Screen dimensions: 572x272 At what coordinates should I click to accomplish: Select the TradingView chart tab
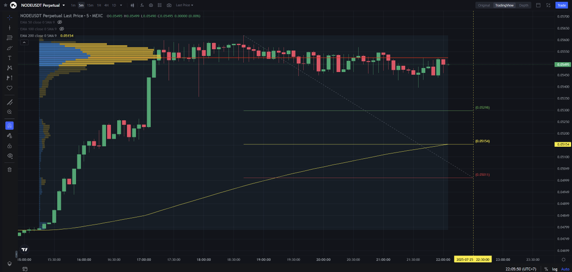505,5
